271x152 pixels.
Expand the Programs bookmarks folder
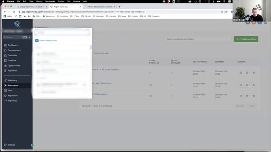(154, 16)
